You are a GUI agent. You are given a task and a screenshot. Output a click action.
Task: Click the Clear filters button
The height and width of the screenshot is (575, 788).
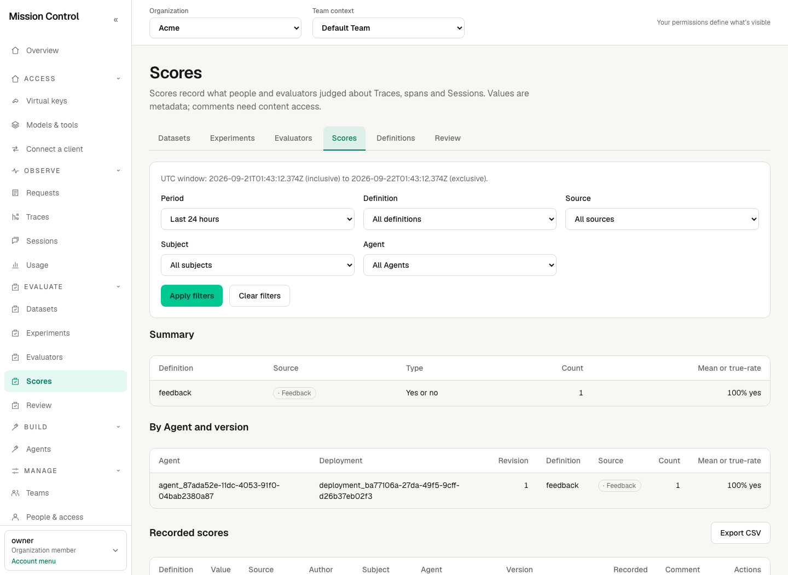(259, 296)
